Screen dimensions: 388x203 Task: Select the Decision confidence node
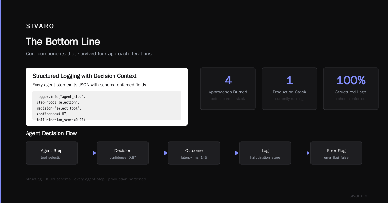[x=123, y=153]
